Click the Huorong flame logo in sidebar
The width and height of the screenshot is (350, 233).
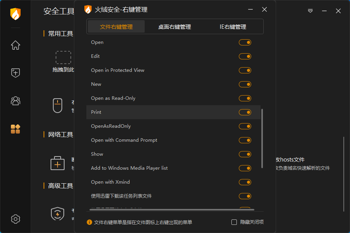pyautogui.click(x=16, y=14)
